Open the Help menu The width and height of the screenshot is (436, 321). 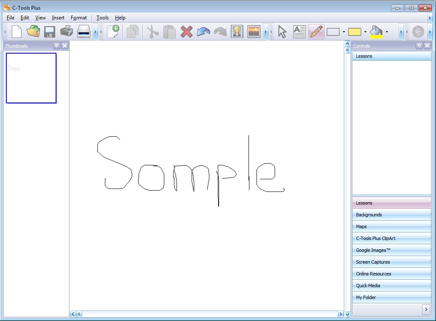tap(120, 18)
